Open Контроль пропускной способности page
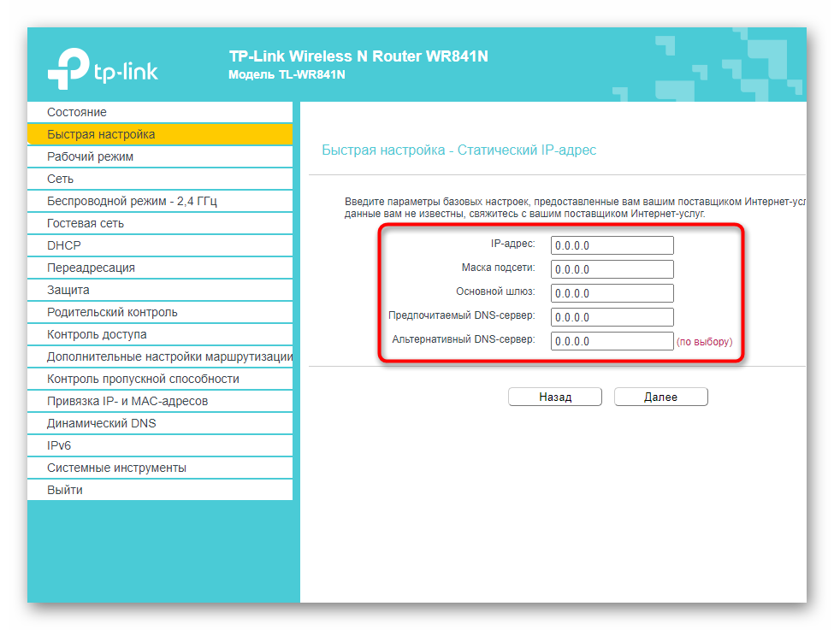The image size is (834, 630). pyautogui.click(x=143, y=379)
